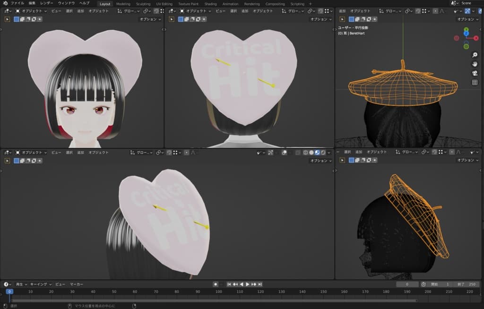Click the pan hand icon in the top-right viewport

475,64
